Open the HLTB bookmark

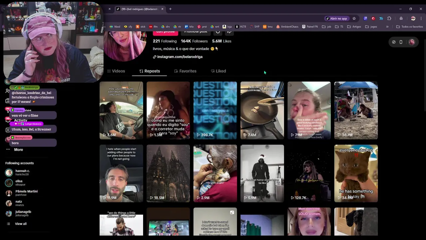tap(241, 27)
